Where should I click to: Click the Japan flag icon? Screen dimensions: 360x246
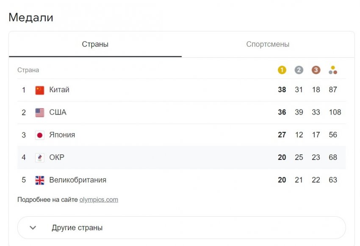pyautogui.click(x=40, y=134)
